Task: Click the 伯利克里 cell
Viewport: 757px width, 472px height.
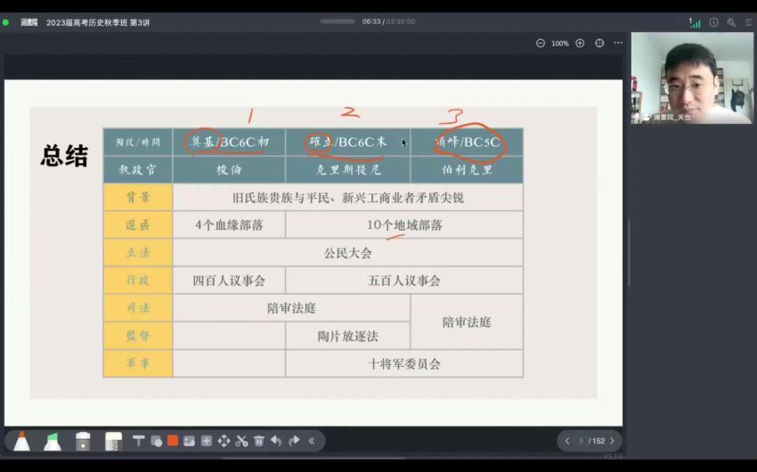Action: pyautogui.click(x=467, y=170)
